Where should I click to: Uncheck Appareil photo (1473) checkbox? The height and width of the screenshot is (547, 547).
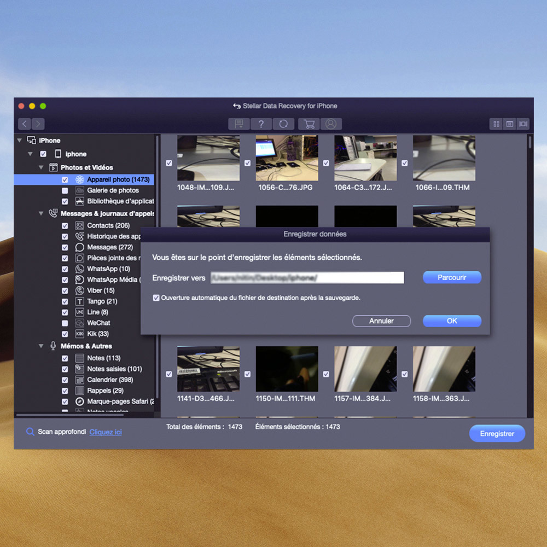click(x=65, y=179)
